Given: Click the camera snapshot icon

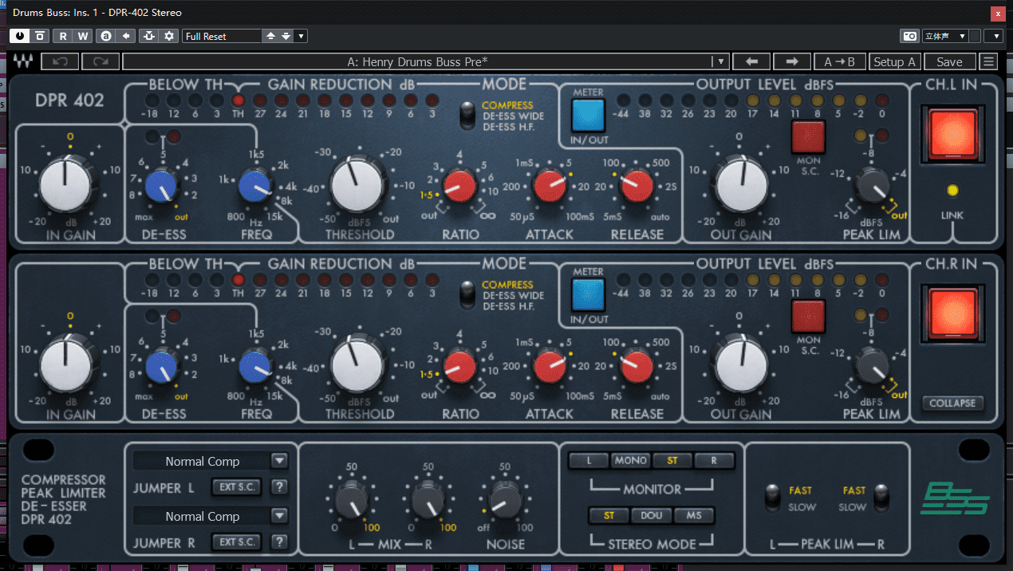Looking at the screenshot, I should (x=909, y=36).
